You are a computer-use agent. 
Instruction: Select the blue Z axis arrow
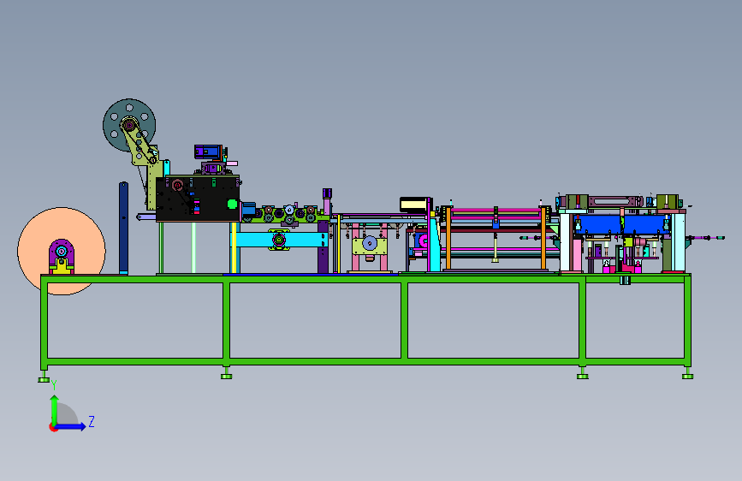point(71,426)
